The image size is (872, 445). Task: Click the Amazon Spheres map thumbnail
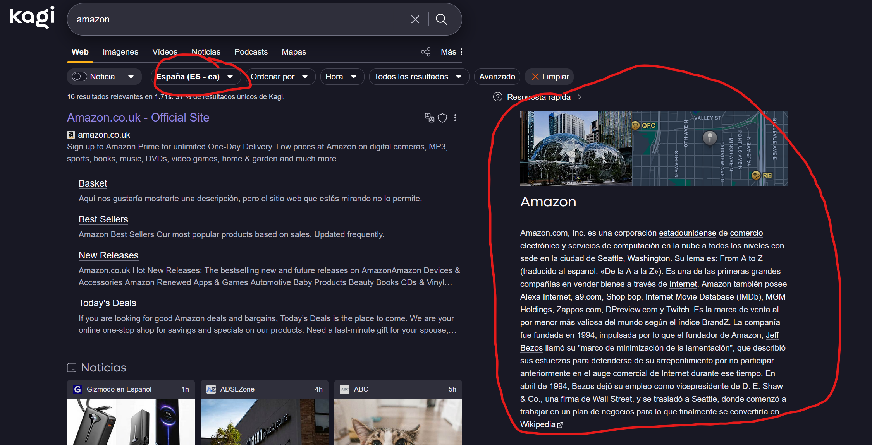tap(654, 148)
